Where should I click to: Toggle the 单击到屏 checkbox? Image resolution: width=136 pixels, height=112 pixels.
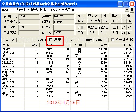[113, 40]
